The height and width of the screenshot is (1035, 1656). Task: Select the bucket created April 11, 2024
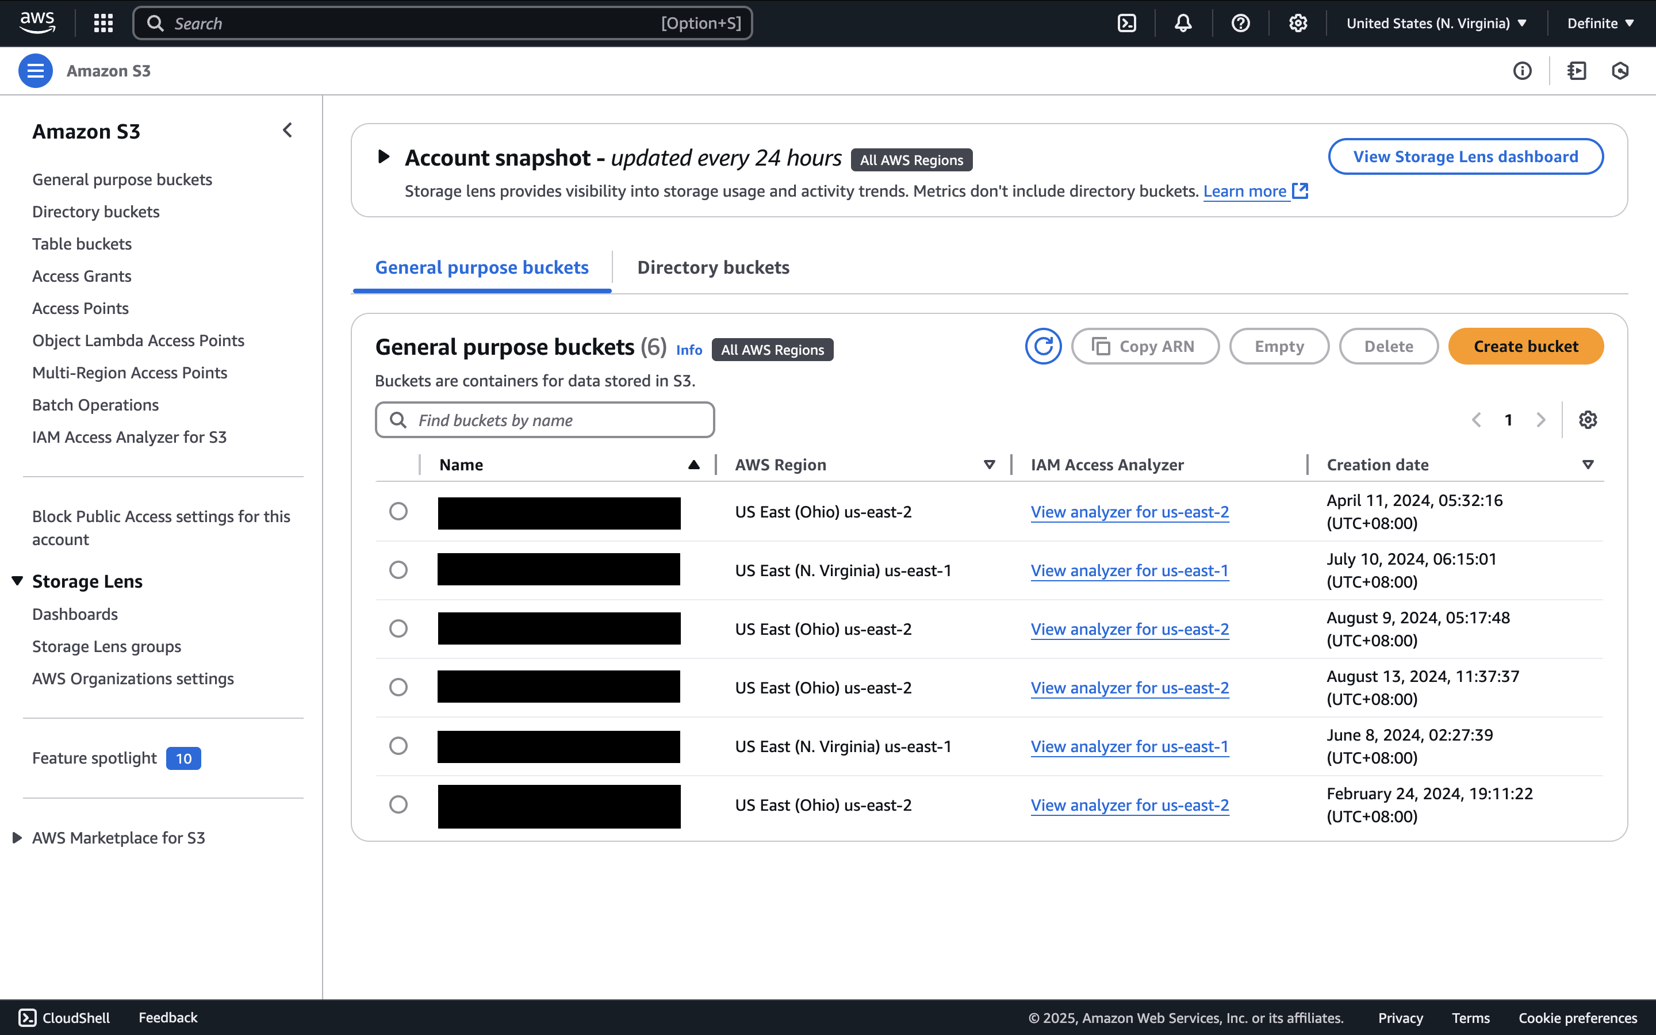[x=398, y=511]
